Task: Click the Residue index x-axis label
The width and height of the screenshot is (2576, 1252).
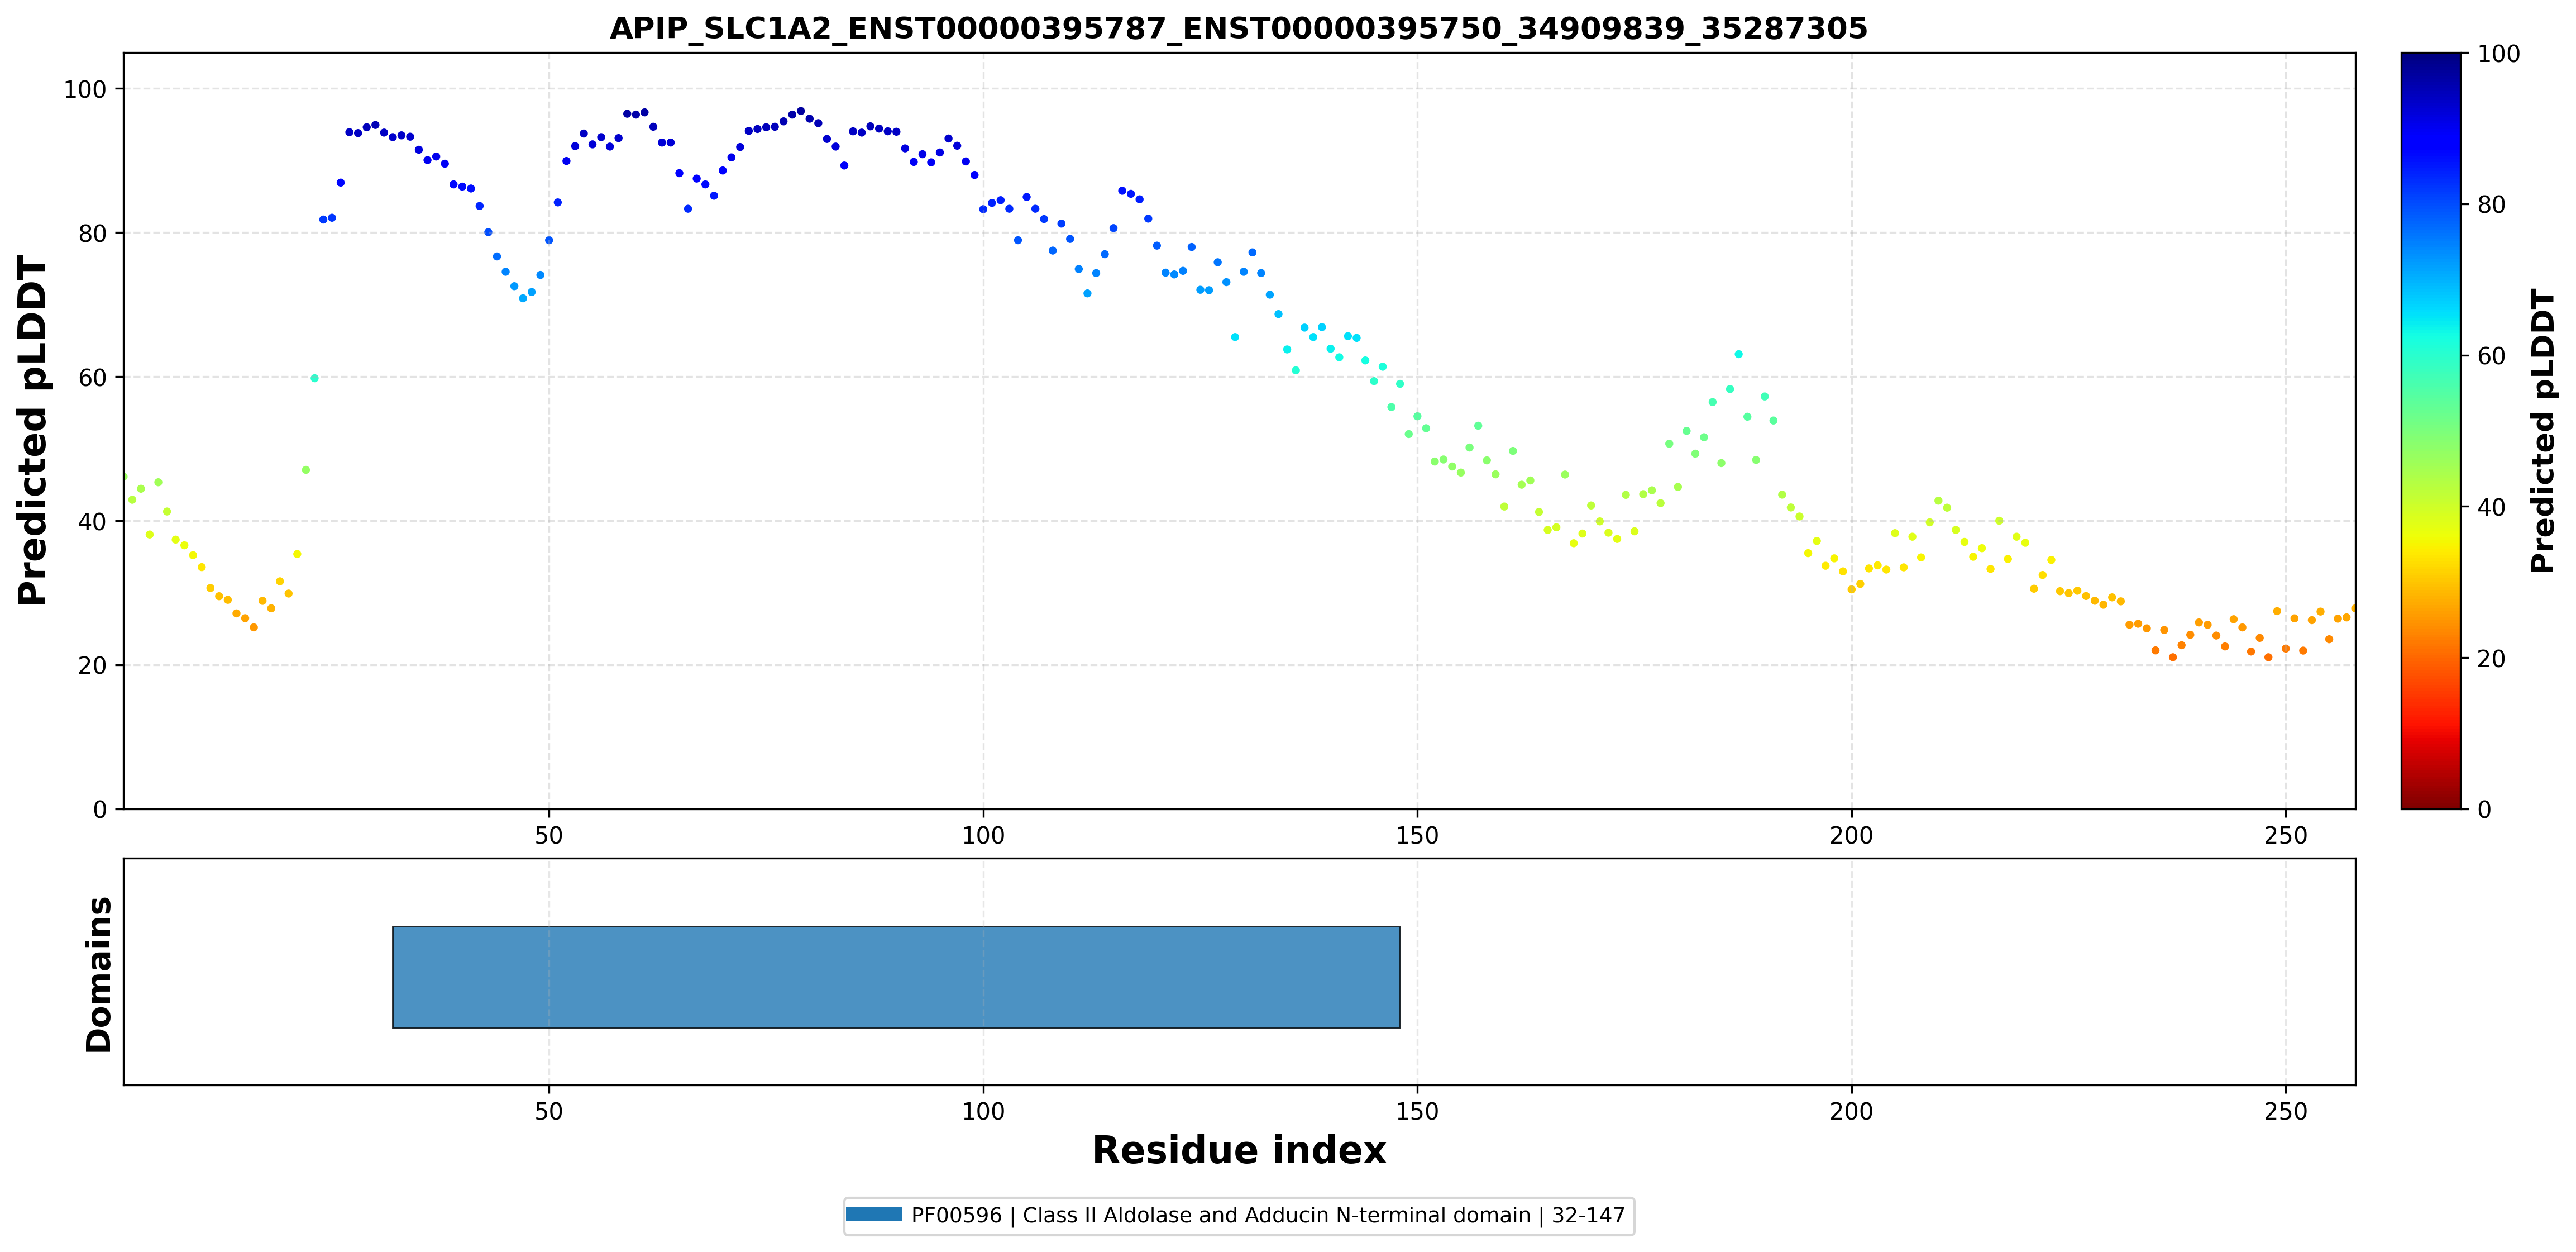Action: coord(1238,1150)
